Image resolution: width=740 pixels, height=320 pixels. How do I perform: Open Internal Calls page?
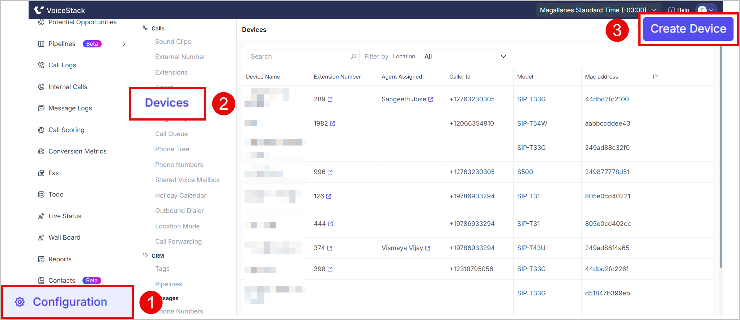[x=68, y=87]
